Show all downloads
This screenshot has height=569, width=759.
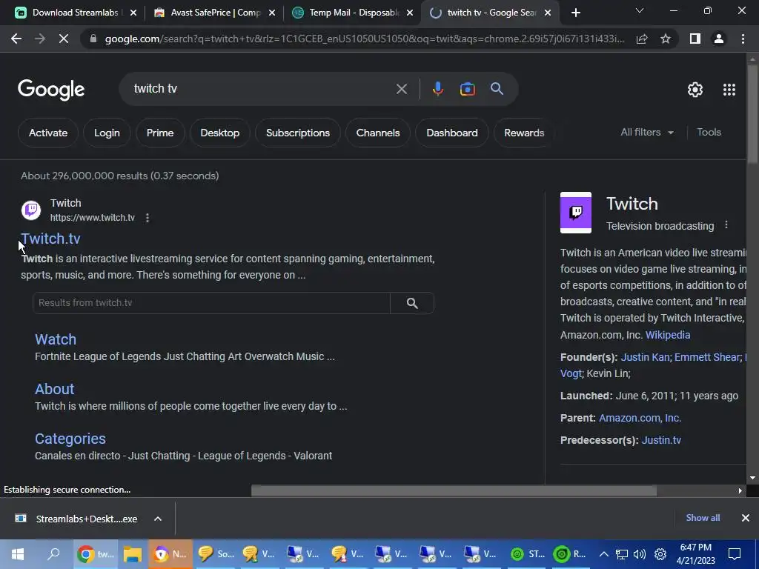[x=703, y=518]
